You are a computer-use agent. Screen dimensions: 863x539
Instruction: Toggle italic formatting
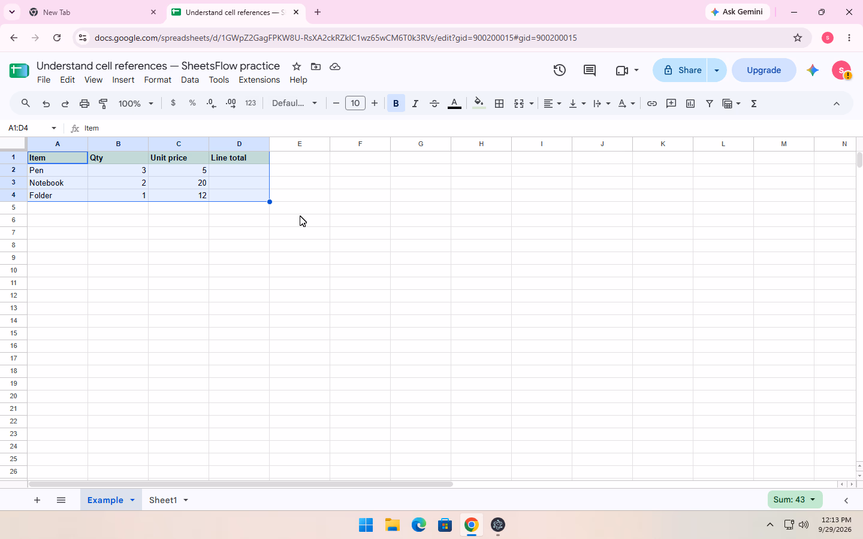coord(415,104)
